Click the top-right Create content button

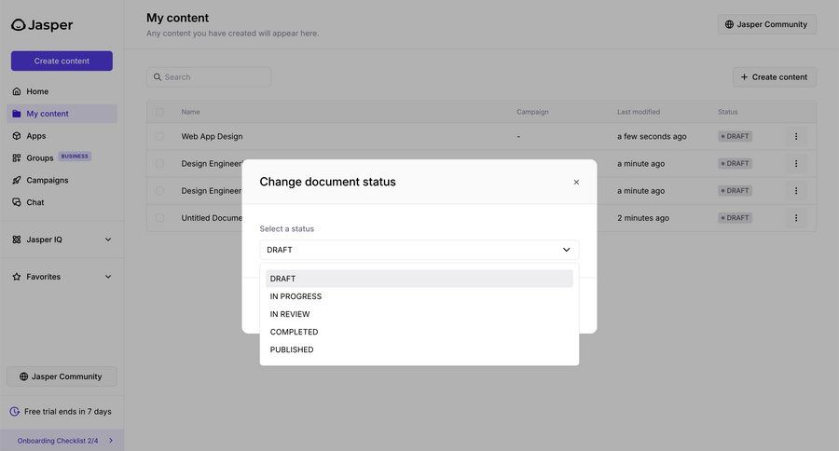click(775, 77)
